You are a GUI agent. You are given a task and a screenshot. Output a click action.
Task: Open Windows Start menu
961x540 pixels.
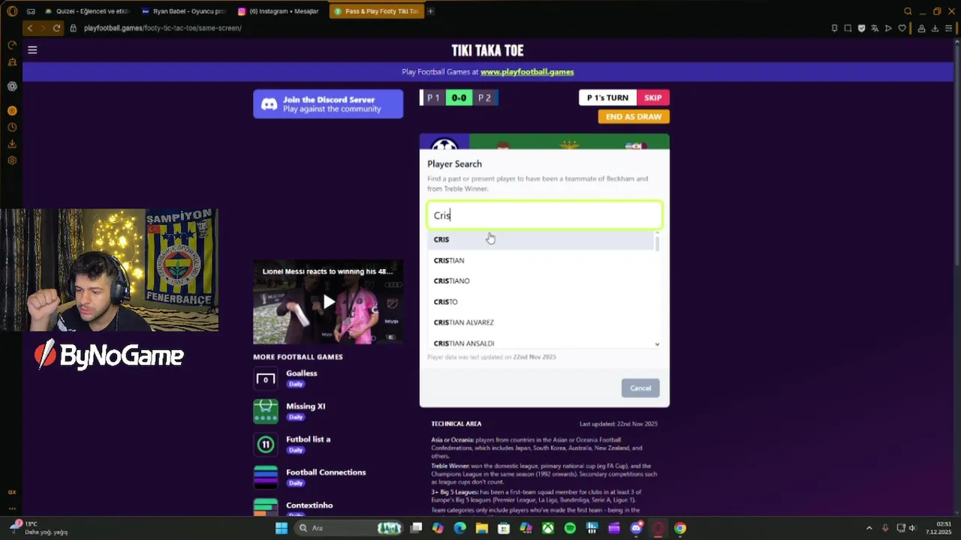click(281, 528)
